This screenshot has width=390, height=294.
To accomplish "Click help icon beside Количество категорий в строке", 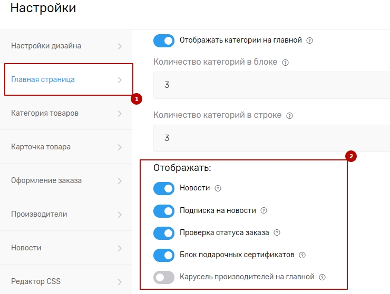I will click(290, 116).
